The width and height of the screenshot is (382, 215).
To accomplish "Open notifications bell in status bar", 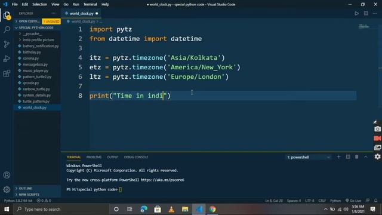I will [x=375, y=201].
